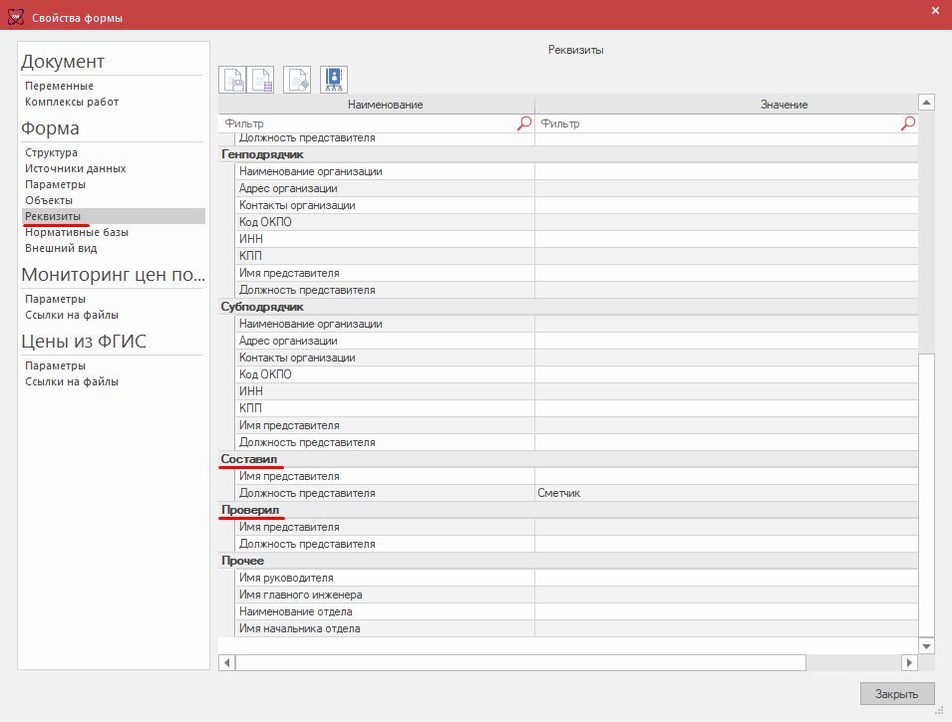
Task: Click the scroll down arrow of the table
Action: coord(926,645)
